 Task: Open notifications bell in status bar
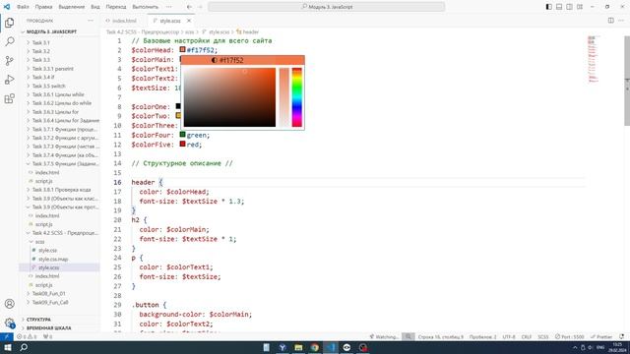[x=622, y=336]
